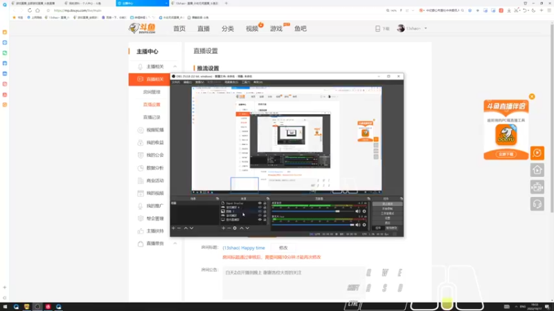
Task: Click the stop streaming button in OBS controls
Action: [x=387, y=204]
